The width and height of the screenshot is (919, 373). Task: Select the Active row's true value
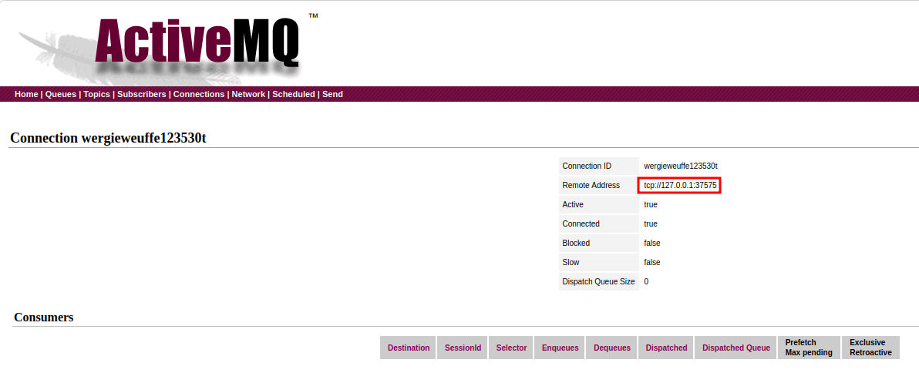(651, 204)
